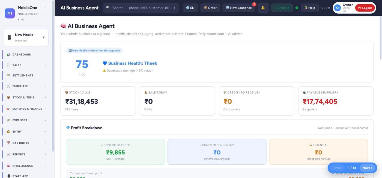Viewport: 382px width, 178px height.
Task: Expand the Intelligence submenu arrow
Action: [x=46, y=166]
